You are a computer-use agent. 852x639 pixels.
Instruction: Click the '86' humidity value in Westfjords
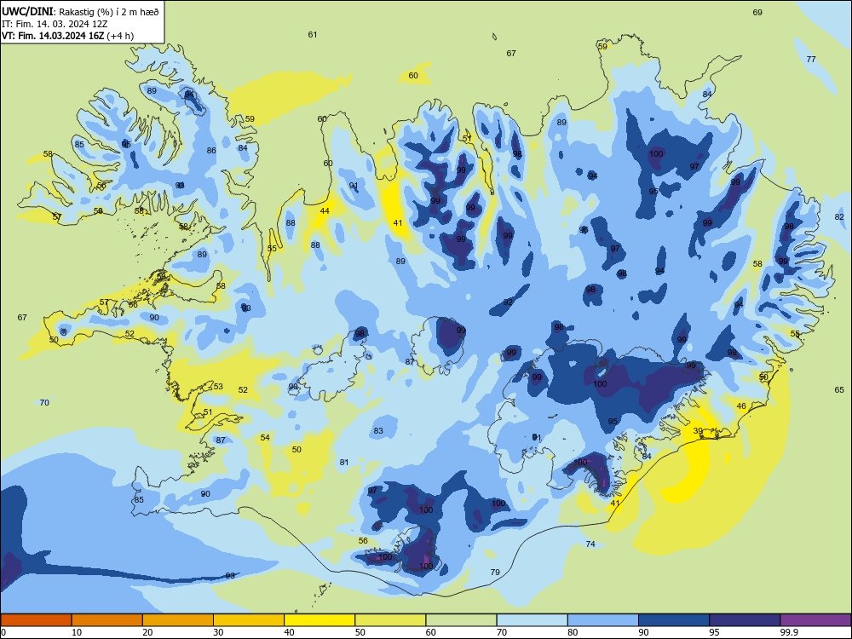211,151
